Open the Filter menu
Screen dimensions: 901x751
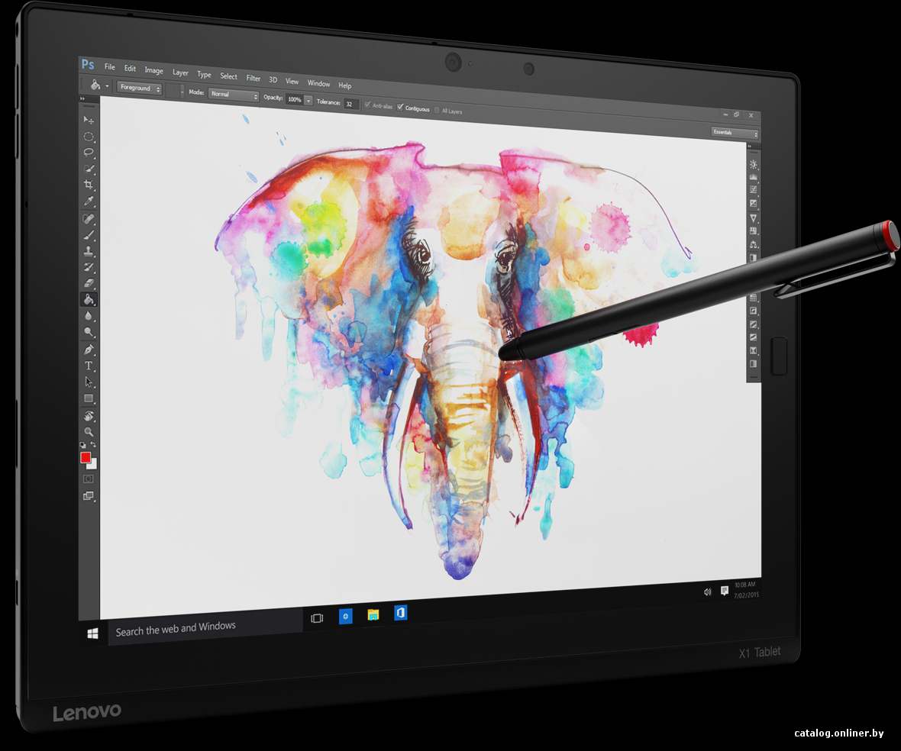[x=254, y=78]
